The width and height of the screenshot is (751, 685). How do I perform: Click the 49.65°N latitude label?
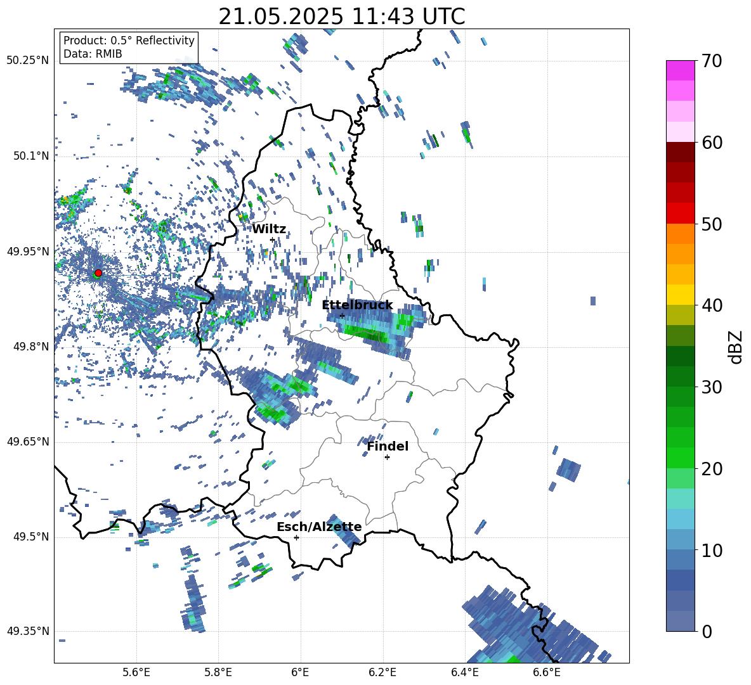(x=27, y=442)
